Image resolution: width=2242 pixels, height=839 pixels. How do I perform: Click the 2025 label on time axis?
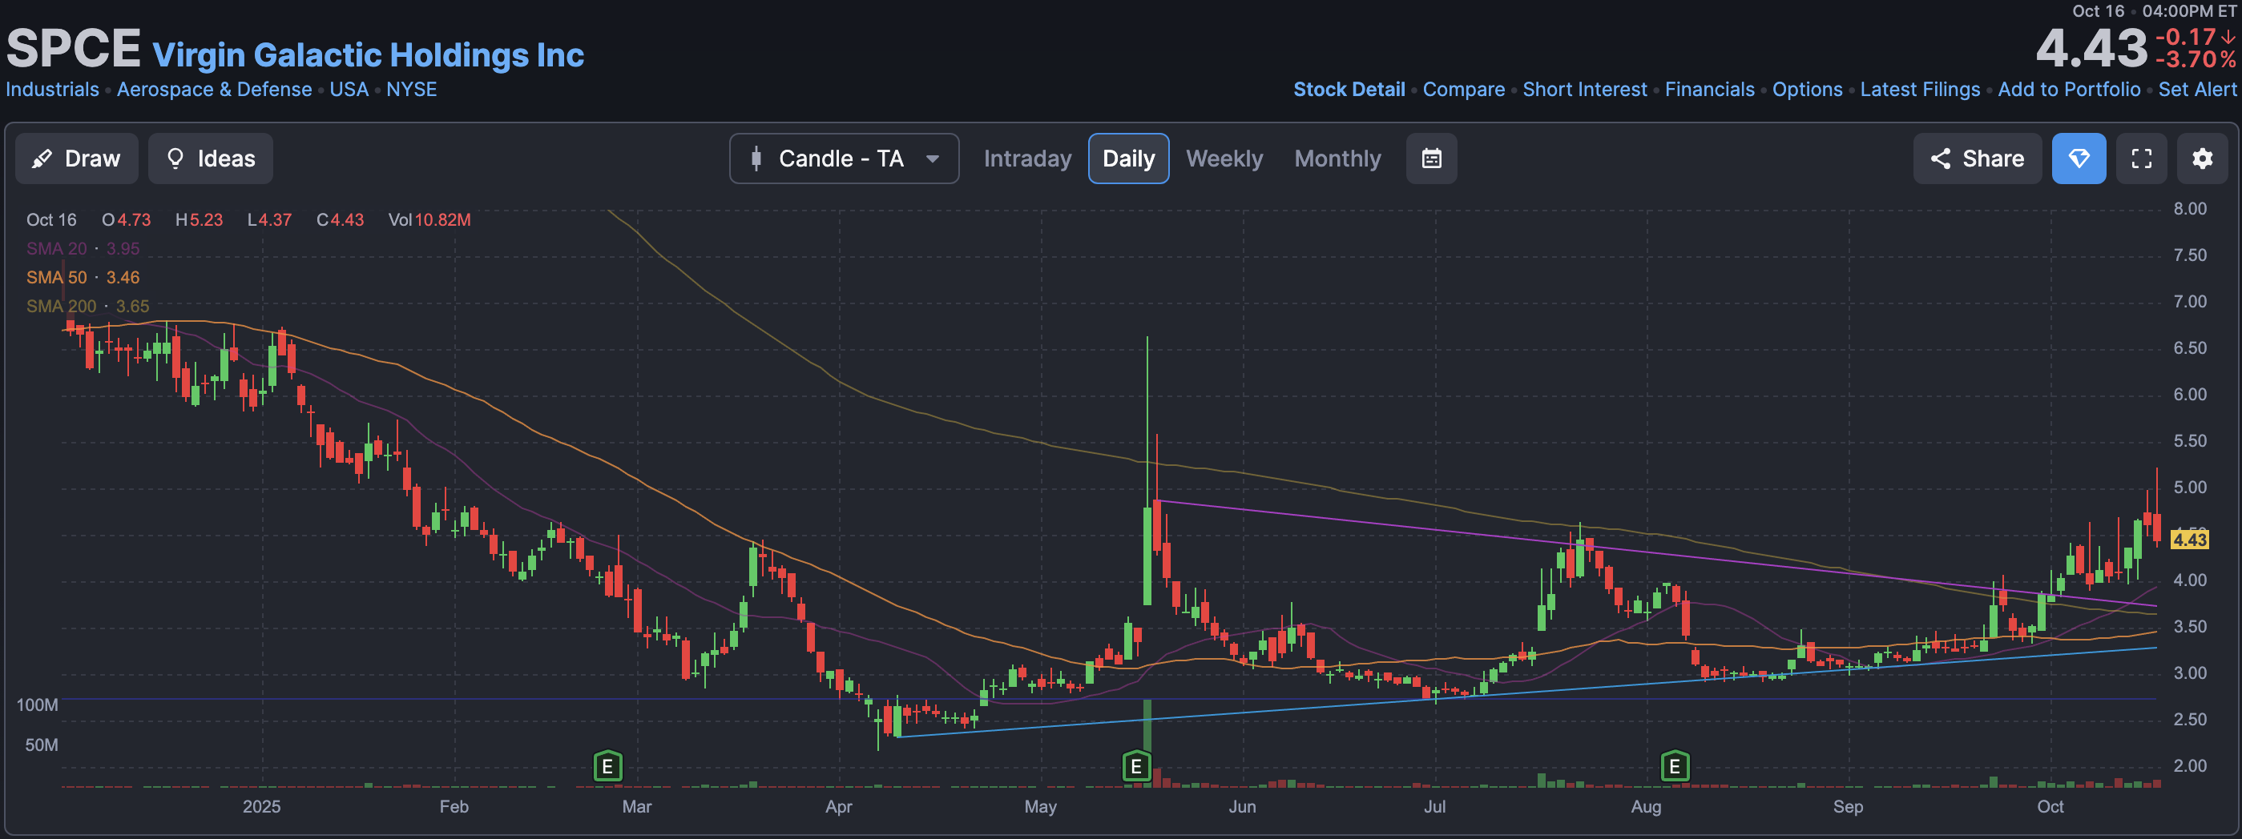click(261, 807)
